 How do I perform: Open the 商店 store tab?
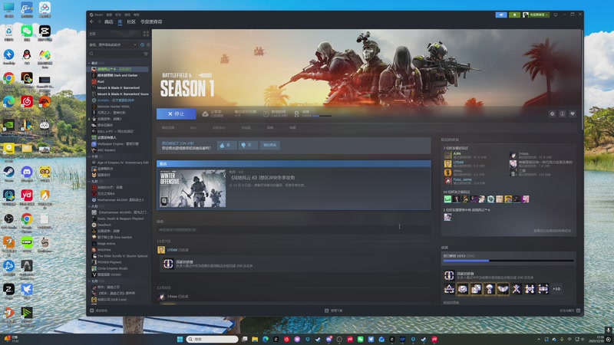pyautogui.click(x=109, y=22)
